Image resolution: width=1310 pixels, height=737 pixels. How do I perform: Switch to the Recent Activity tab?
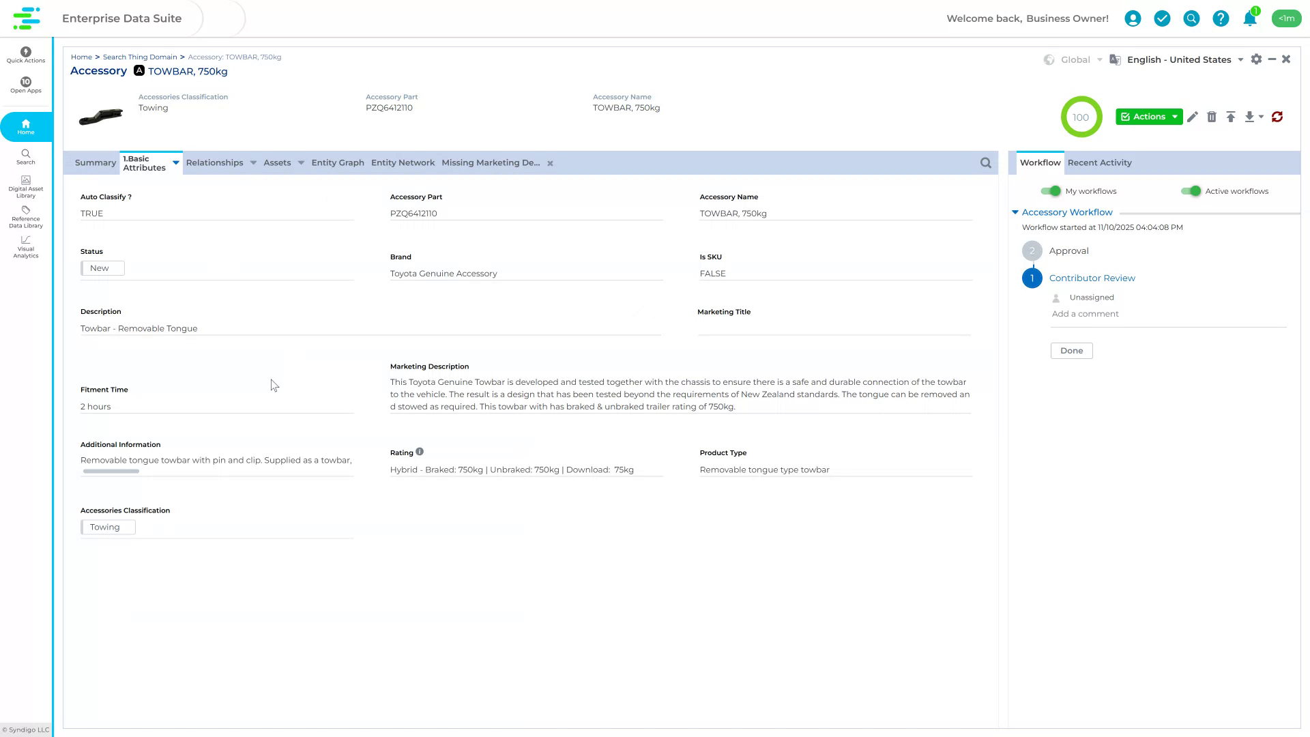pos(1099,162)
